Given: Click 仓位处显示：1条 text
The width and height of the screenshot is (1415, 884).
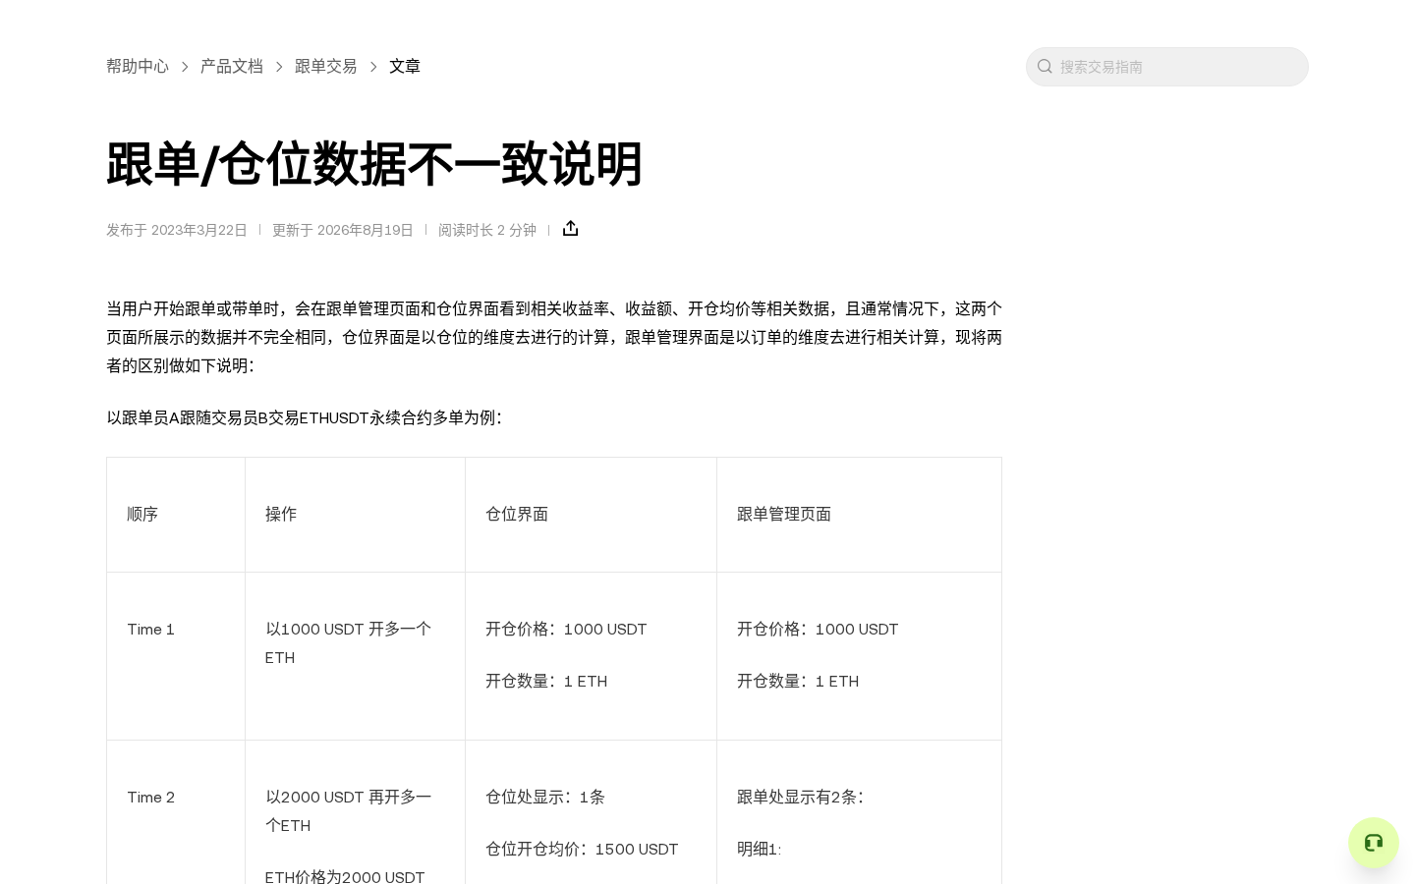Looking at the screenshot, I should point(545,798).
